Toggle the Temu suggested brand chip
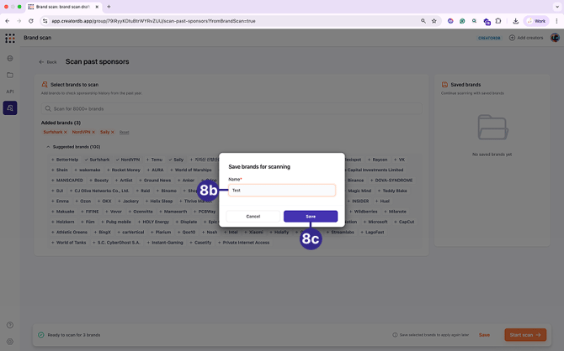This screenshot has height=351, width=564. click(155, 159)
